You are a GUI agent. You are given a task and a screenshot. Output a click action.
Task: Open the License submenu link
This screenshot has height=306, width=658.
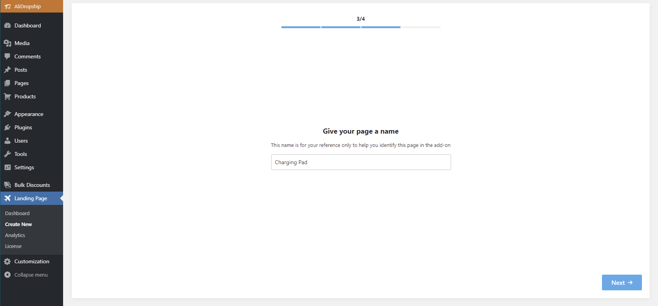pos(13,246)
